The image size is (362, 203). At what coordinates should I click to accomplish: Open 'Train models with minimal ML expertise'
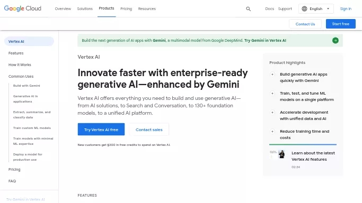tap(33, 141)
